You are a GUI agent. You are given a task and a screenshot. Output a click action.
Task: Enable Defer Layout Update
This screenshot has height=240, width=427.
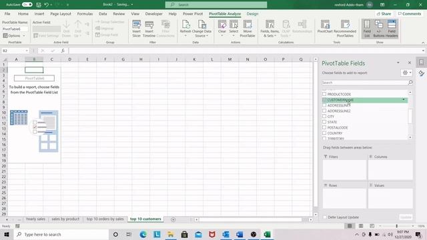[x=325, y=217]
